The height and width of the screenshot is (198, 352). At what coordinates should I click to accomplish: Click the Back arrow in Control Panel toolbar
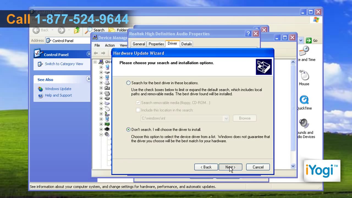[x=36, y=30]
